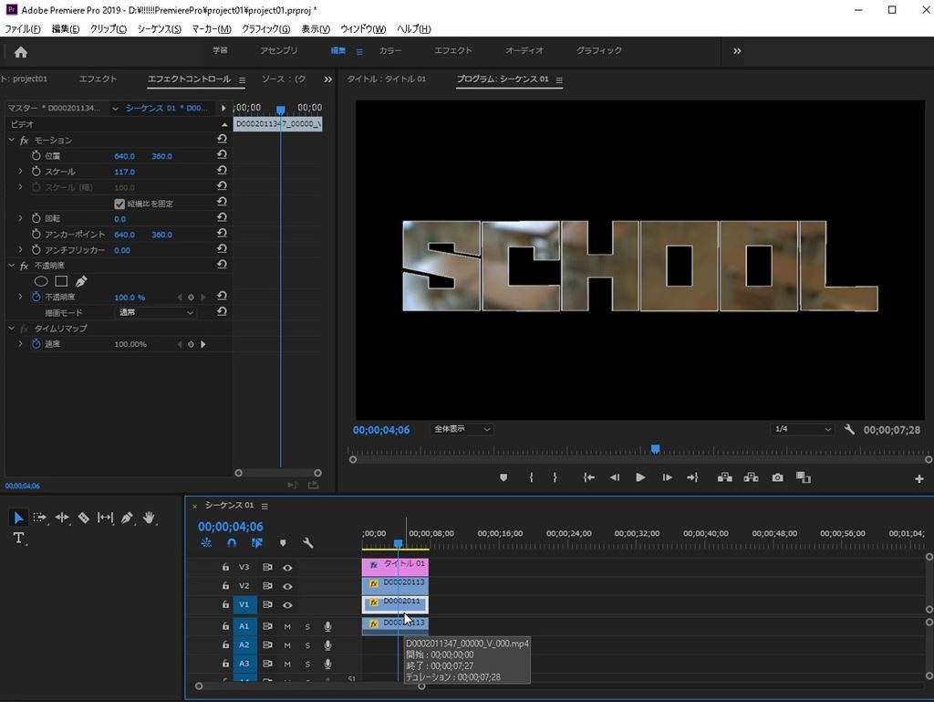934x702 pixels.
Task: Switch to the Color workspace tab
Action: point(389,51)
